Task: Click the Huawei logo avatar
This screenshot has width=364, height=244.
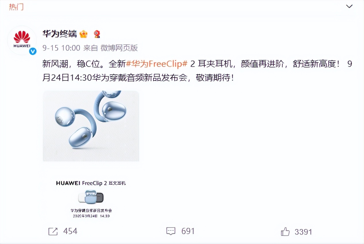Action: click(x=22, y=40)
